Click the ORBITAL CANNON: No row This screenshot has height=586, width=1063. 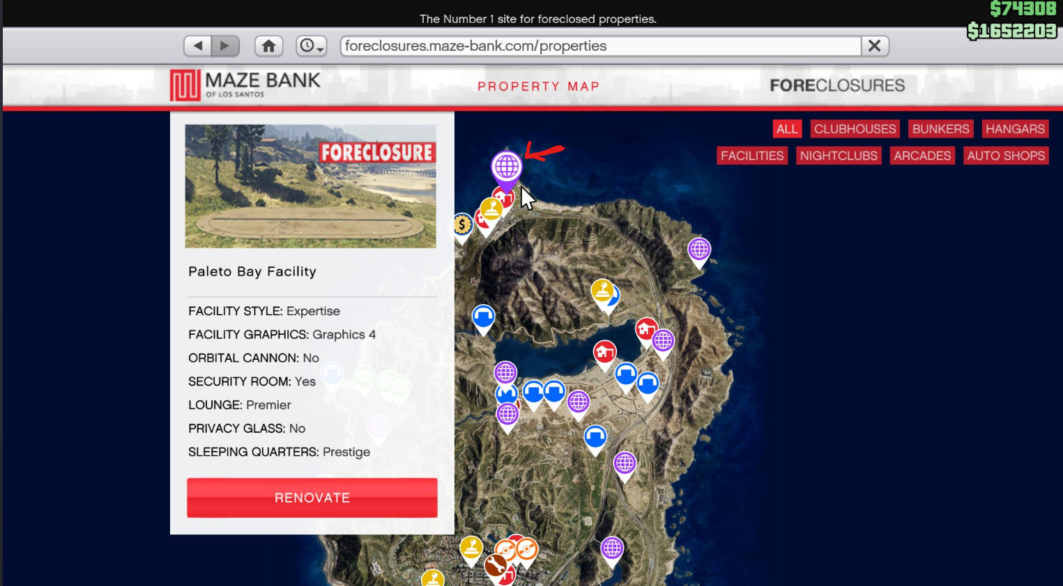[x=254, y=358]
